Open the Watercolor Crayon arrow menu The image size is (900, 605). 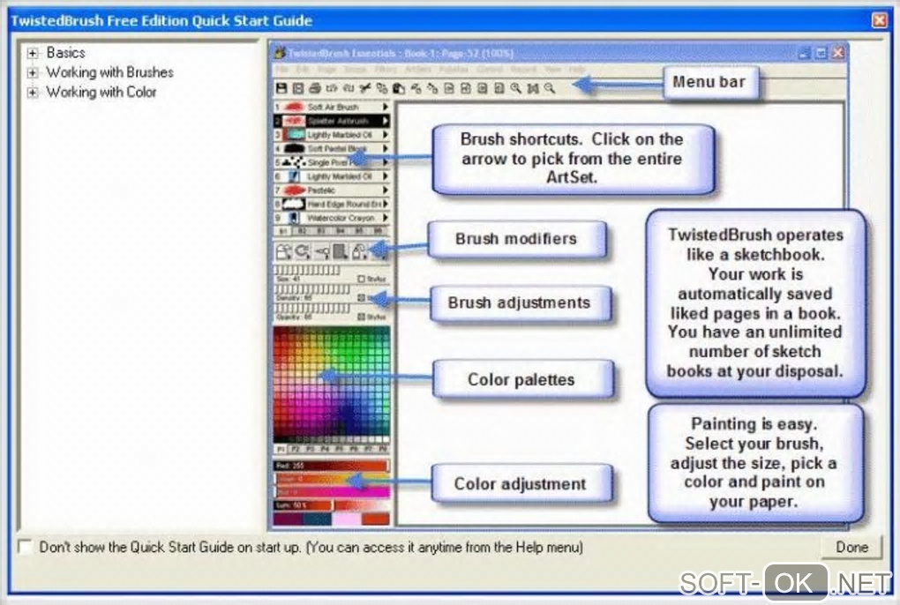click(385, 218)
